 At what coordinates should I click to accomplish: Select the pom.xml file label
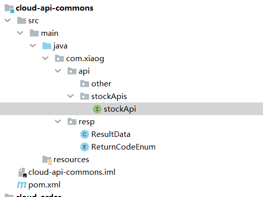point(44,185)
